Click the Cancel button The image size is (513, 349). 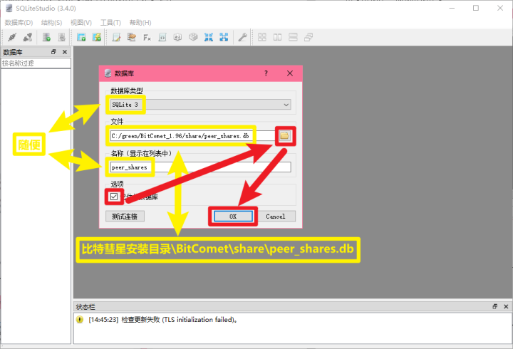276,217
